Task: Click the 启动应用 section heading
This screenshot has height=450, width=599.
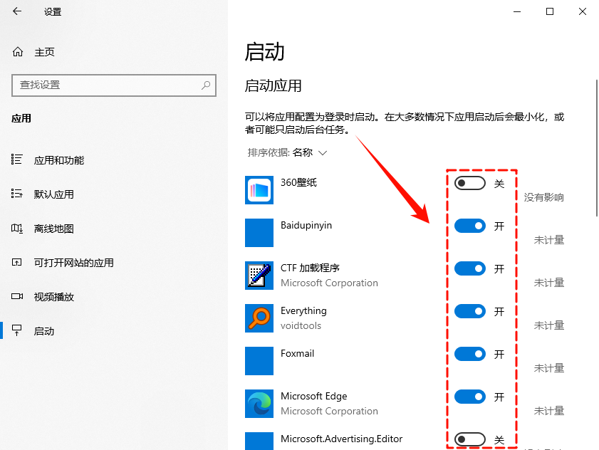Action: [273, 85]
